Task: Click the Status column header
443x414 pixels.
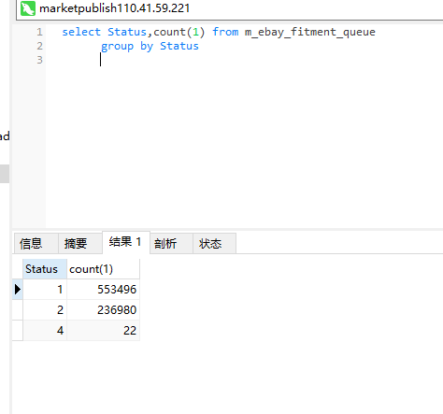Action: click(x=45, y=269)
